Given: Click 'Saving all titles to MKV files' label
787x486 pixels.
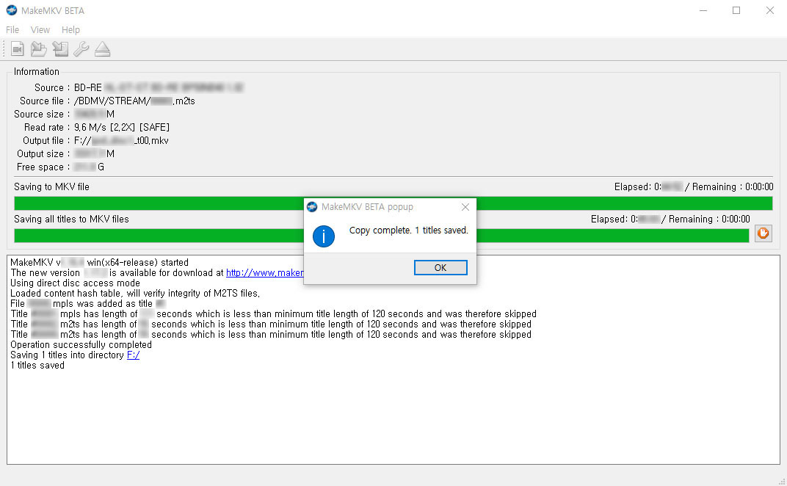Looking at the screenshot, I should point(71,219).
